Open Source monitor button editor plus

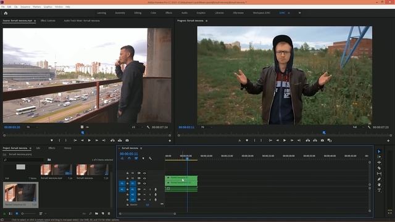pyautogui.click(x=170, y=141)
